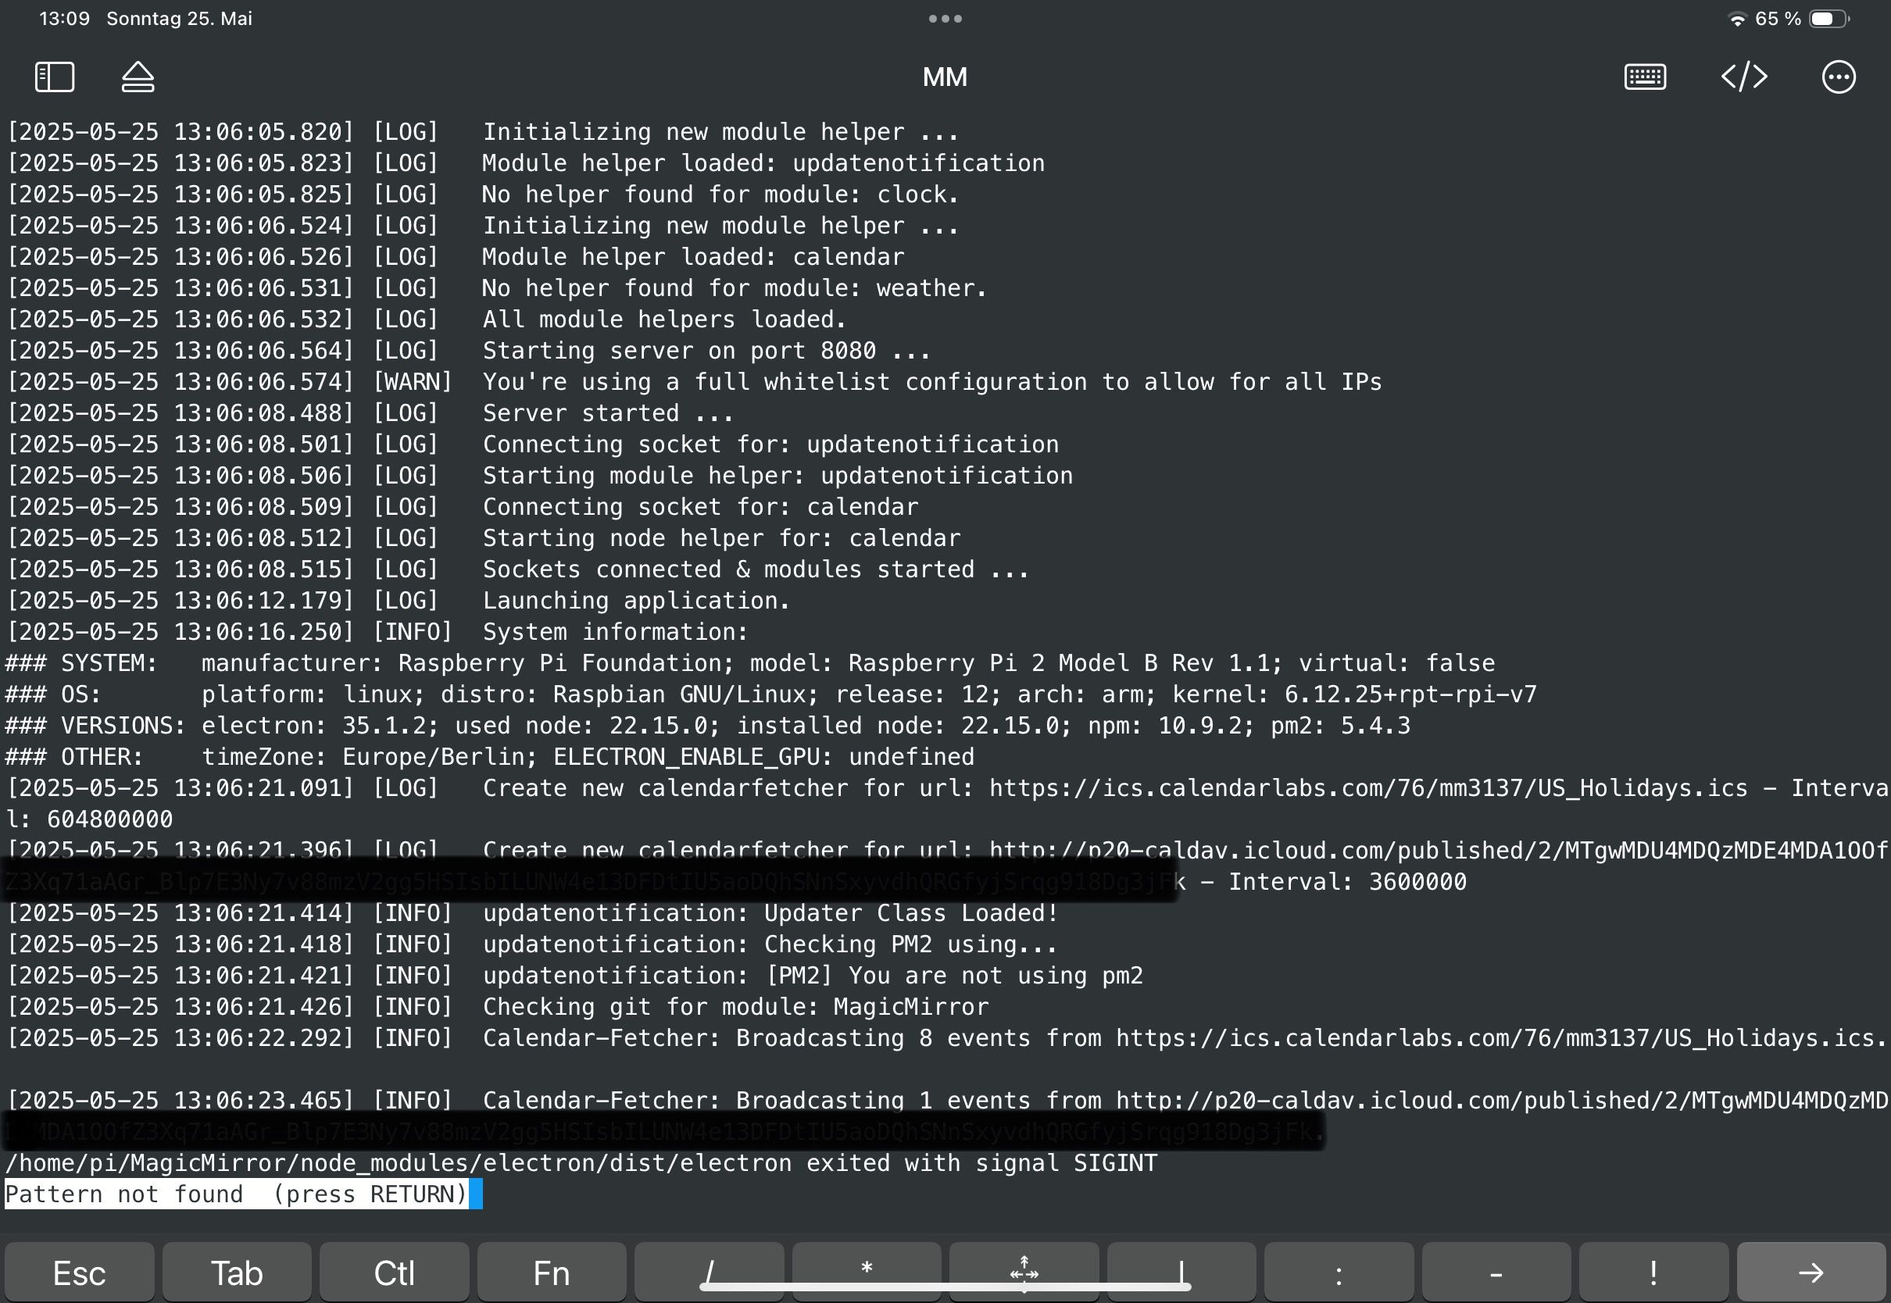Image resolution: width=1891 pixels, height=1303 pixels.
Task: Tap the right arrow key
Action: coord(1811,1272)
